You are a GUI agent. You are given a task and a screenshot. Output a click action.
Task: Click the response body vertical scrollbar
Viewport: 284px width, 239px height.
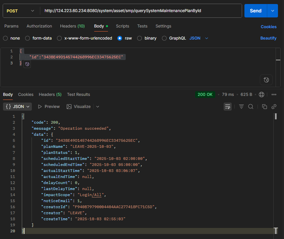(x=276, y=116)
